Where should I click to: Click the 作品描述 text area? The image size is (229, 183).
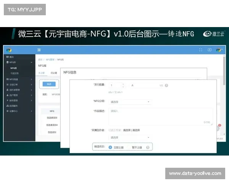tap(161, 117)
